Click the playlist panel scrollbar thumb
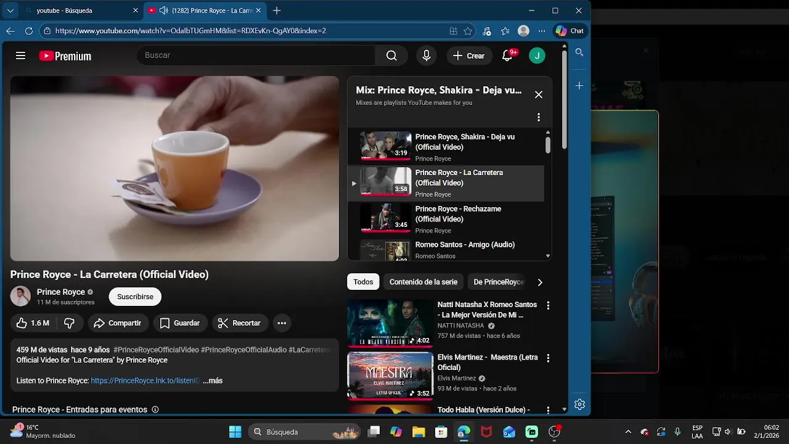The height and width of the screenshot is (444, 789). pos(547,144)
